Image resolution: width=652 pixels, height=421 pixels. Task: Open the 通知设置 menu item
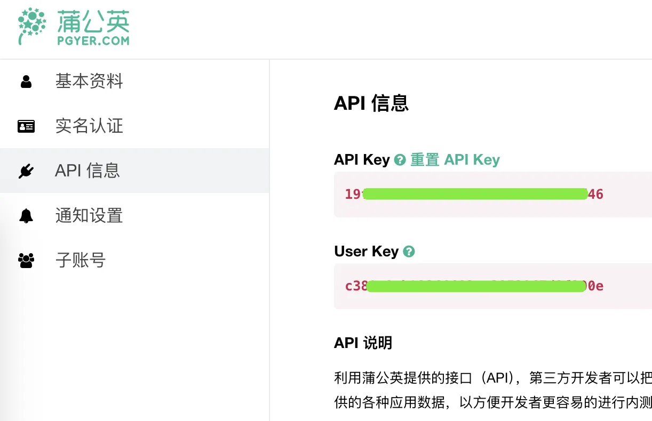tap(89, 216)
